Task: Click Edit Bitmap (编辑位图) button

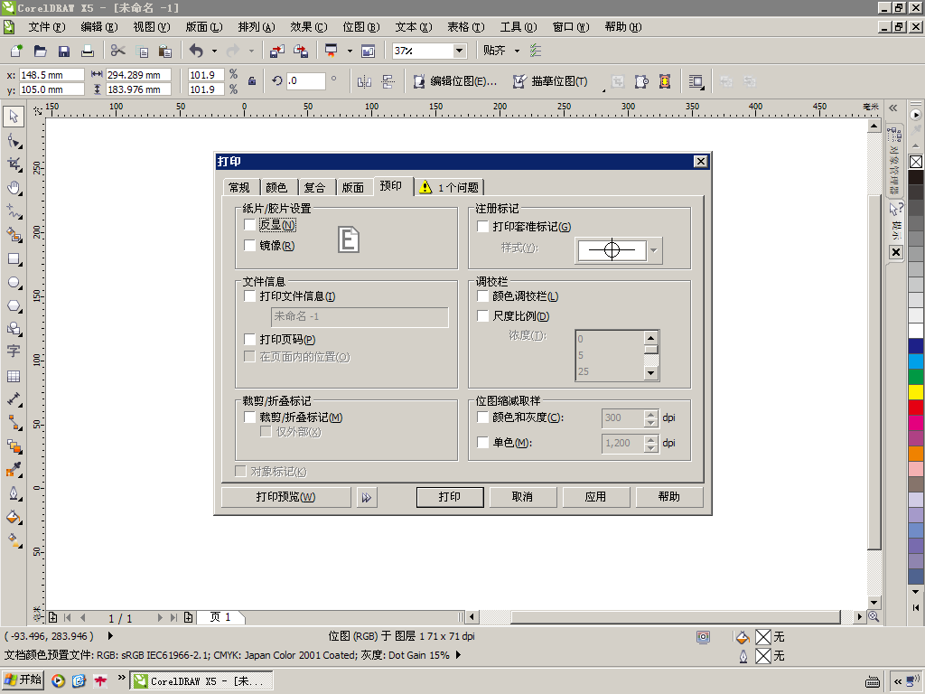Action: pyautogui.click(x=455, y=81)
